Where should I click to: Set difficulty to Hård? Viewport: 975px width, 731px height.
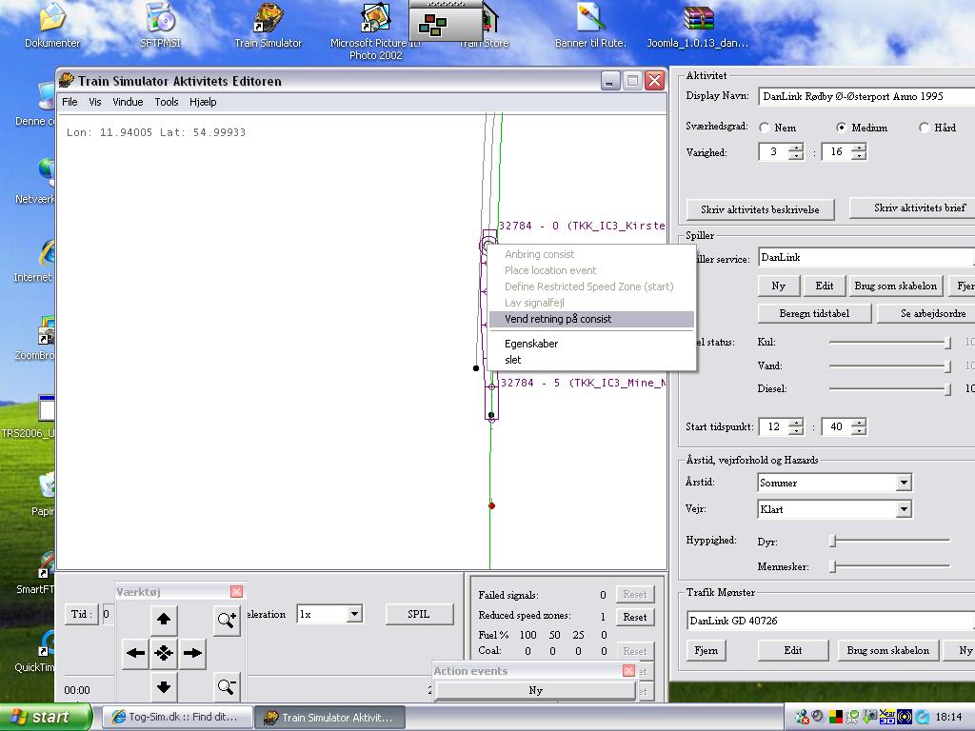pos(924,128)
